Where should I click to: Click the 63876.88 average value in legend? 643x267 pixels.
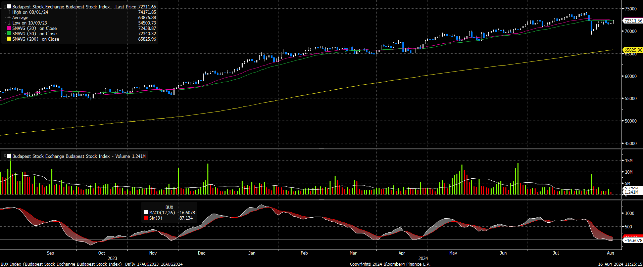click(x=147, y=17)
